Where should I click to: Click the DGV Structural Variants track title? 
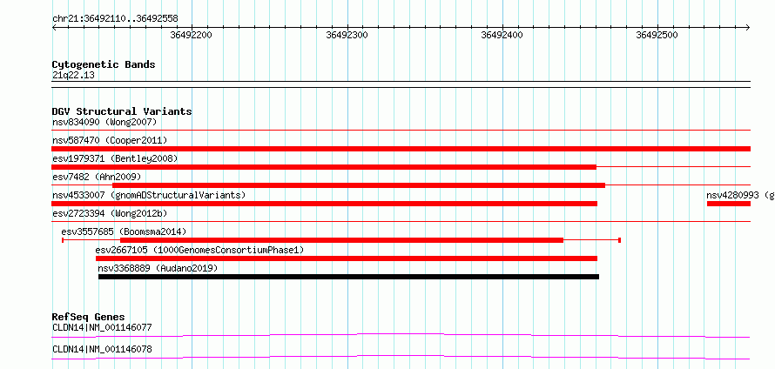pos(122,111)
